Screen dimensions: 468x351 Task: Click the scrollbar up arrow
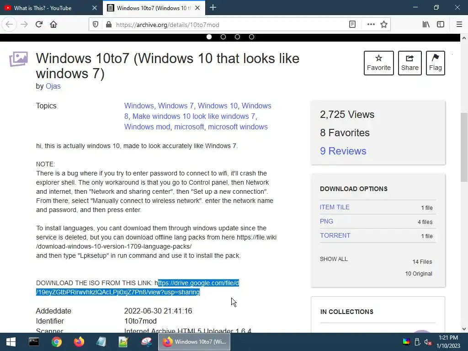464,38
